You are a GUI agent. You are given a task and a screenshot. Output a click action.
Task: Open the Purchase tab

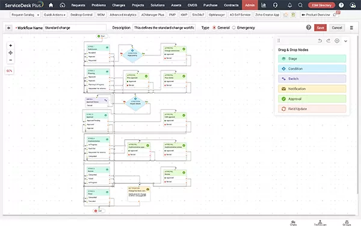(210, 5)
